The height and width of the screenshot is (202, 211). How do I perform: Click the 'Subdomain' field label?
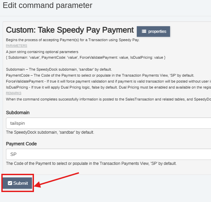coord(18,112)
